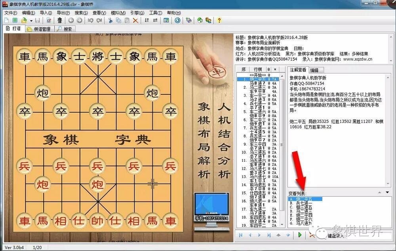Image resolution: width=396 pixels, height=251 pixels.
Task: Click black down-arrow above variation list
Action: 387,193
